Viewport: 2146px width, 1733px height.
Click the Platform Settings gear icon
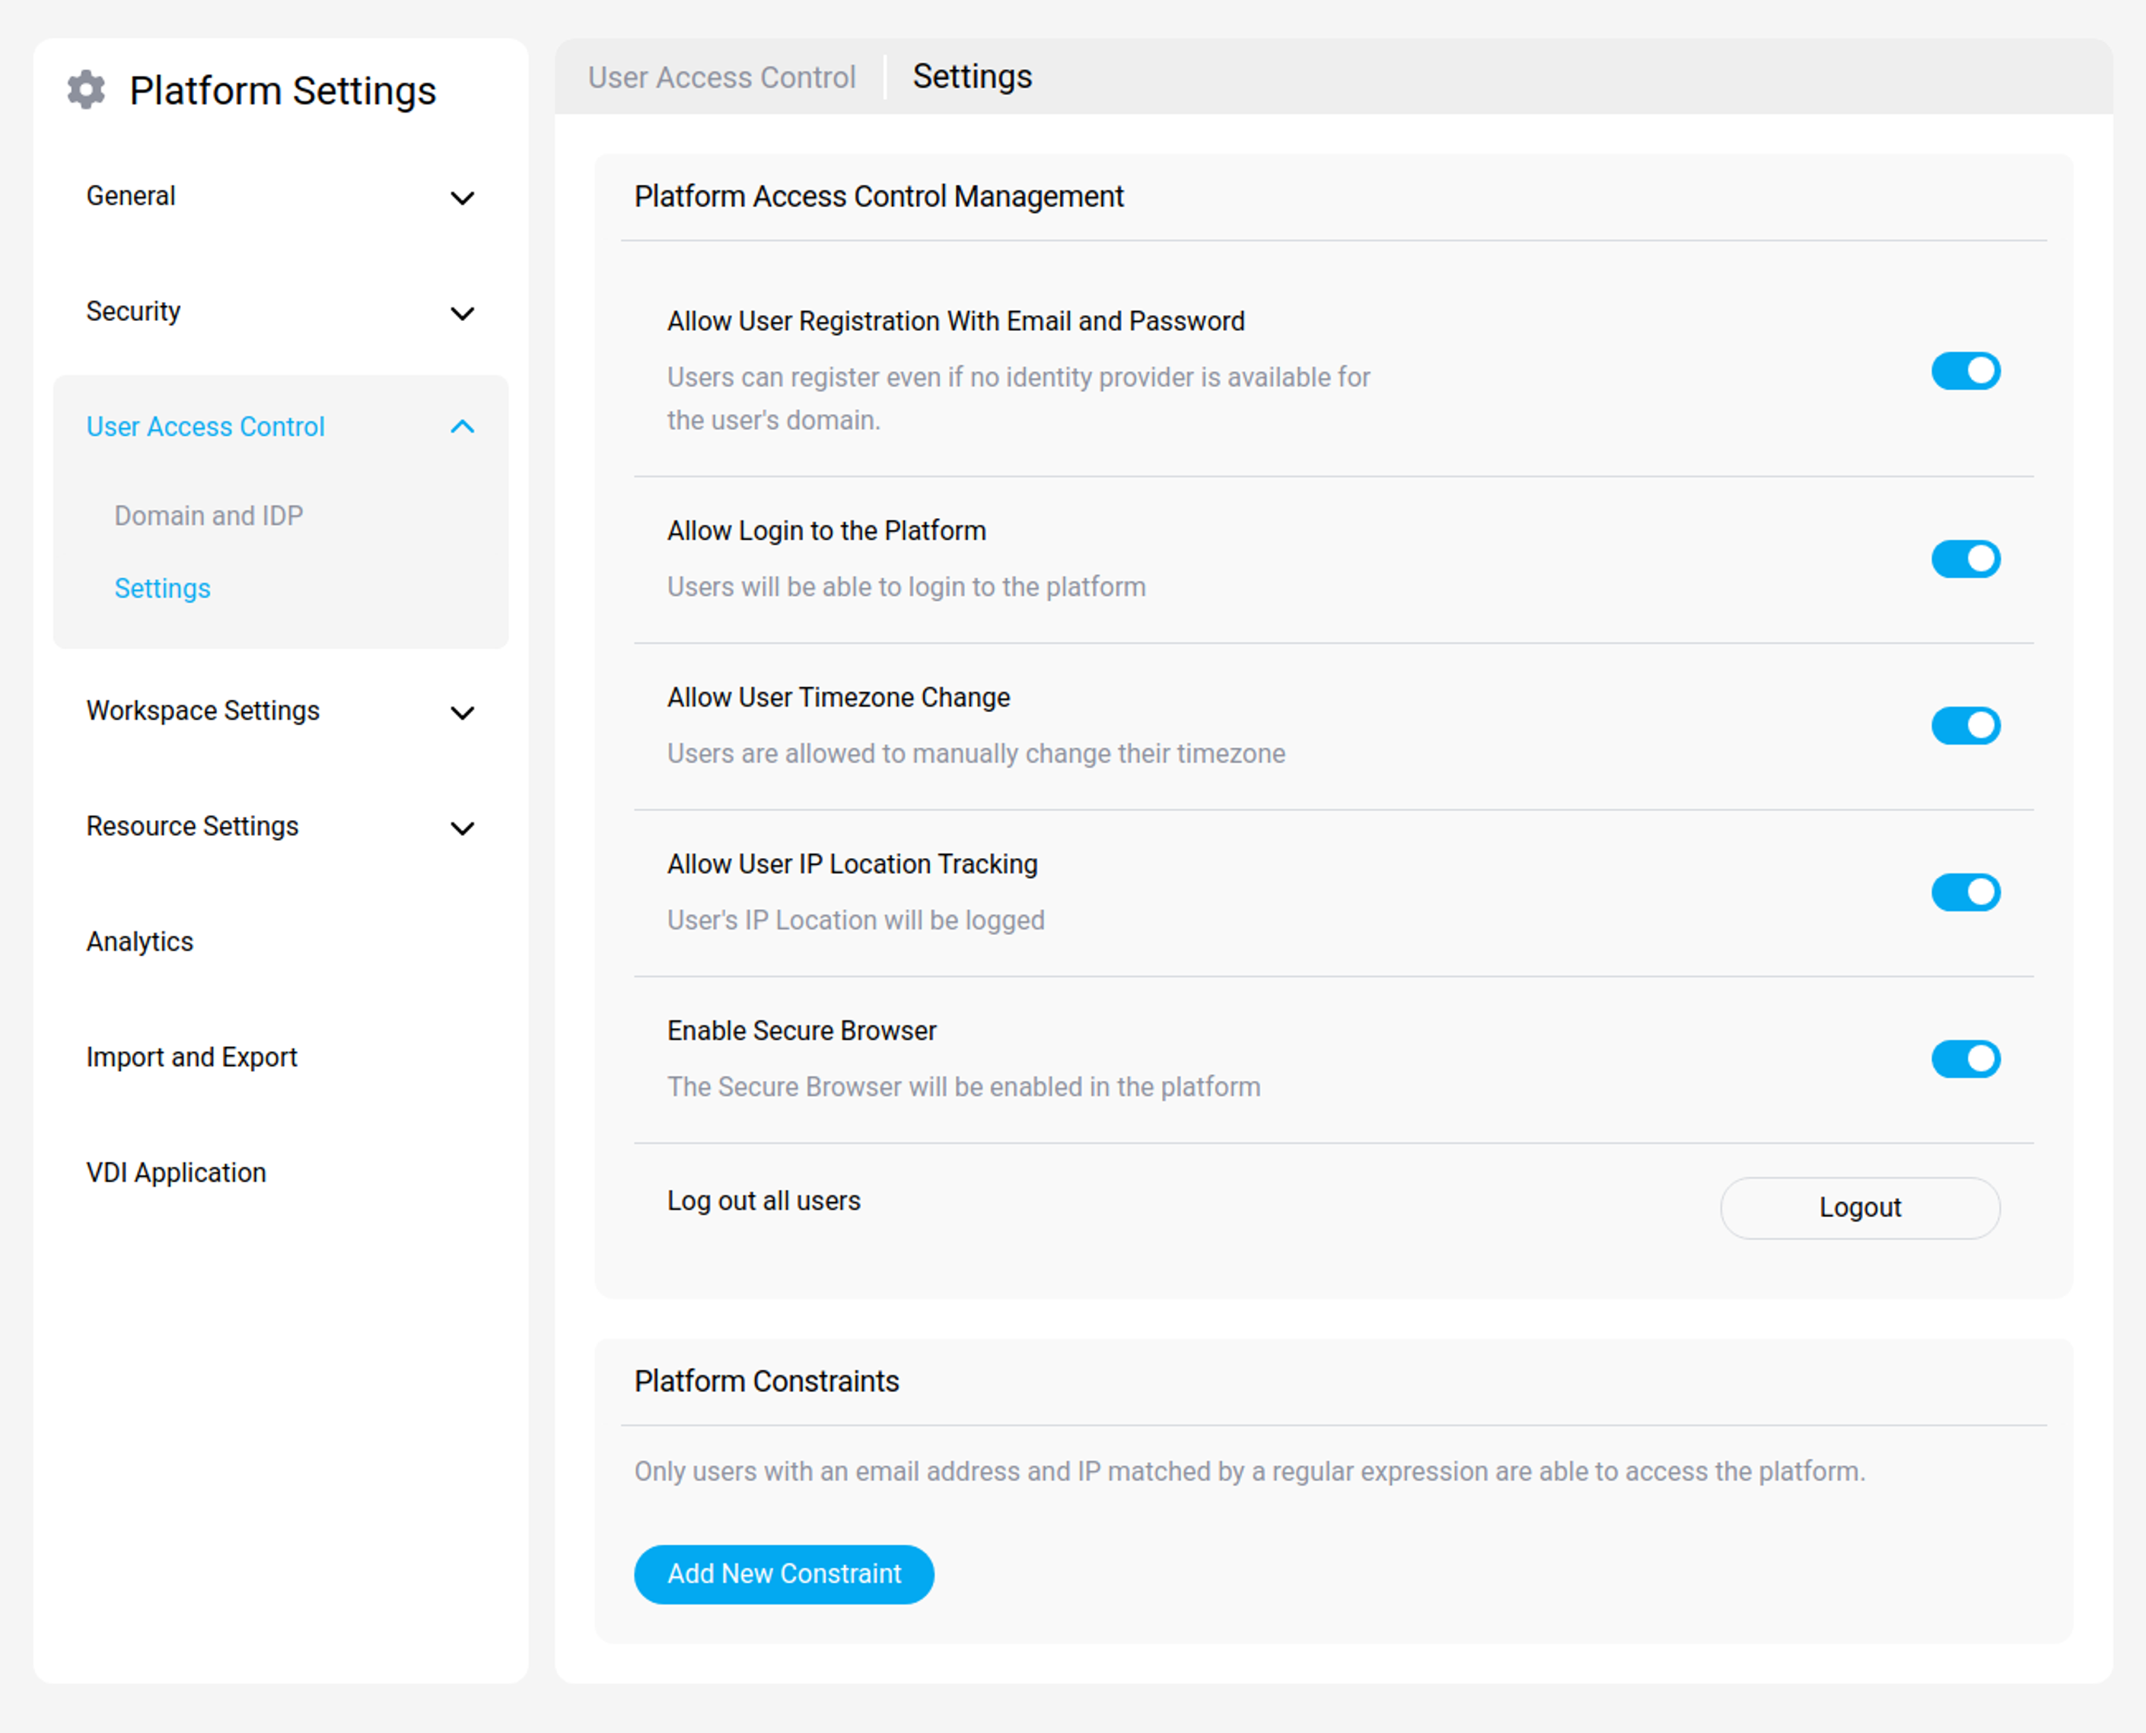tap(87, 90)
